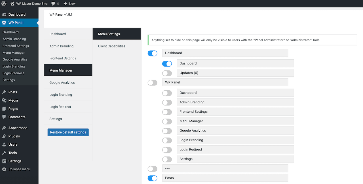Toggle the Google Analytics submenu switch
The image size is (363, 184).
point(167,131)
